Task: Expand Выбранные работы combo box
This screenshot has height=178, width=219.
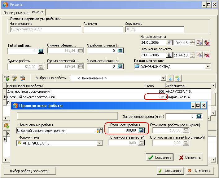Action: [x=163, y=78]
